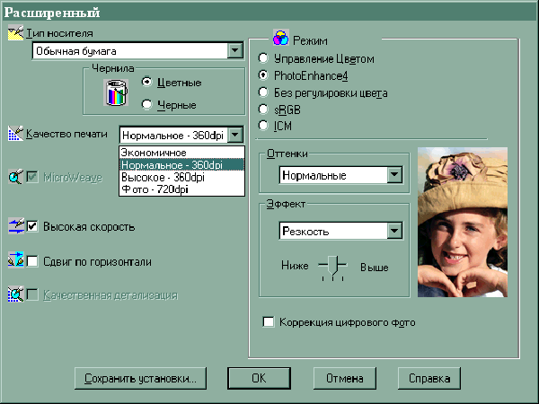Click the Расширенный title bar
The height and width of the screenshot is (404, 539).
(x=269, y=13)
